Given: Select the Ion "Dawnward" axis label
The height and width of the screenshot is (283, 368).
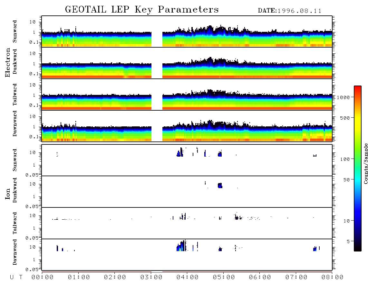Looking at the screenshot, I should 15,252.
